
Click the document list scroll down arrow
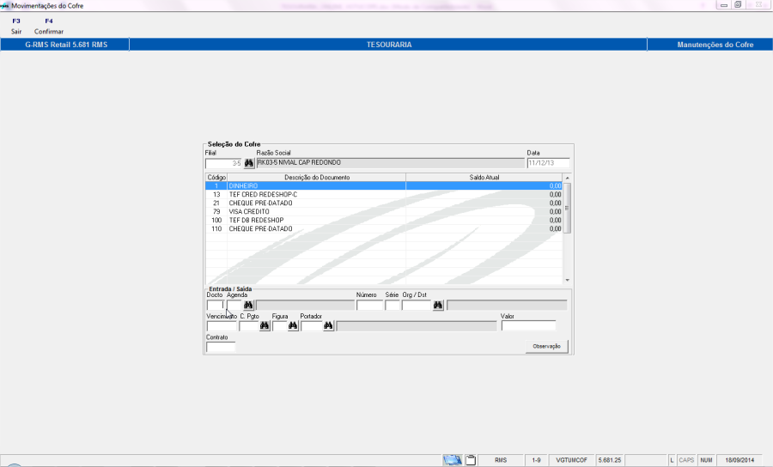[x=568, y=280]
